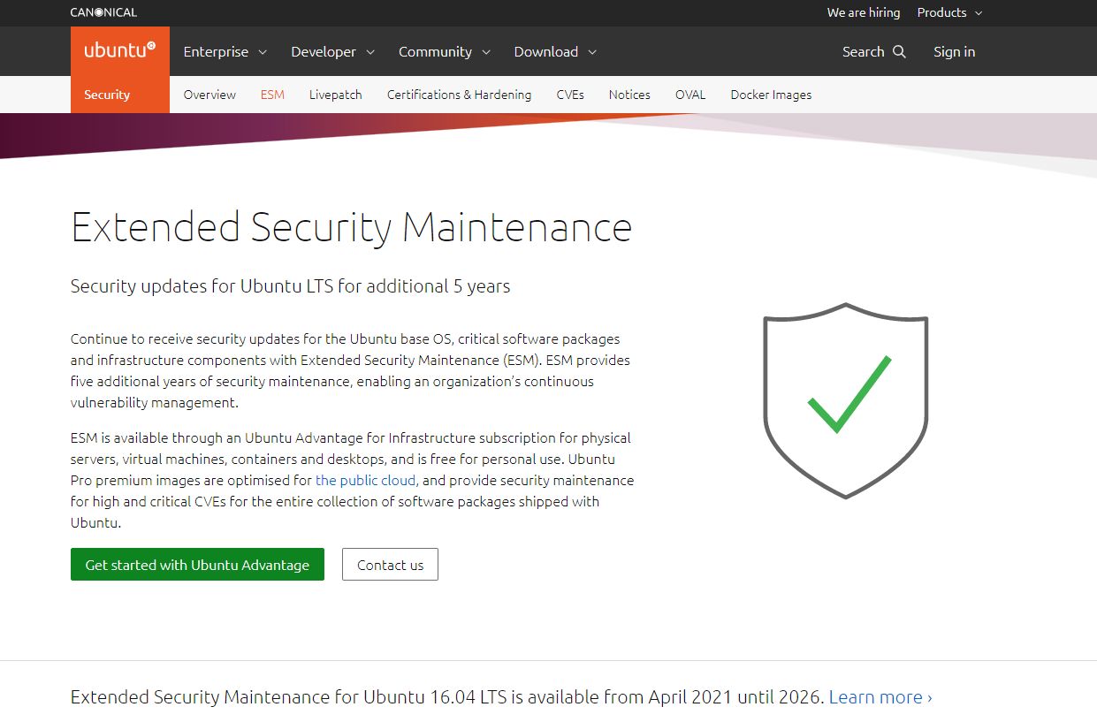Image resolution: width=1097 pixels, height=722 pixels.
Task: Click the Ubuntu logo
Action: (x=119, y=50)
